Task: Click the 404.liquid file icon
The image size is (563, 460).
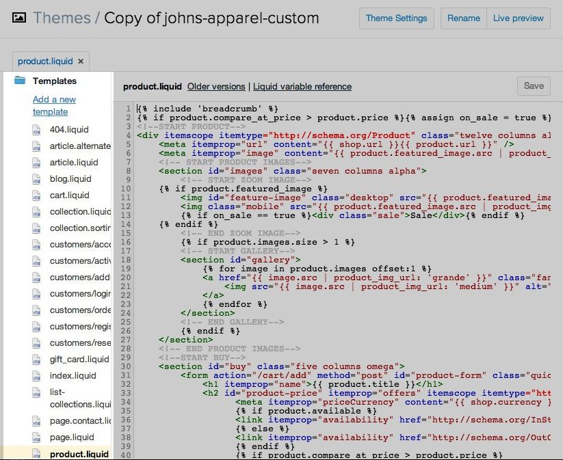Action: pos(37,130)
